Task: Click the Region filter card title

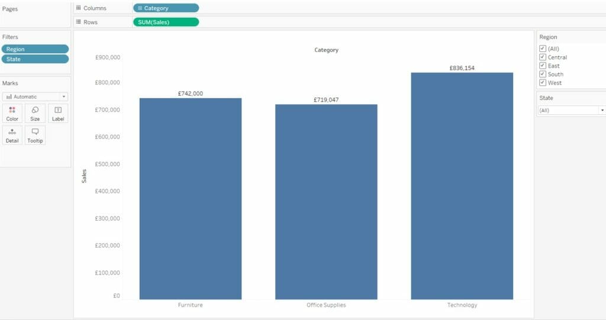Action: click(548, 37)
